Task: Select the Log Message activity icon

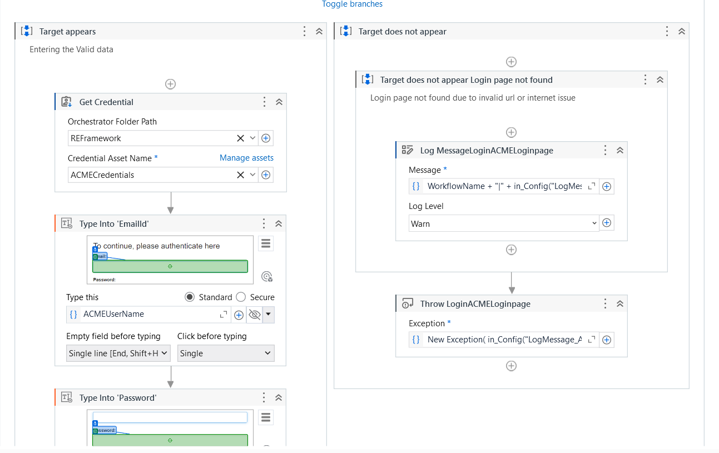Action: click(x=408, y=150)
